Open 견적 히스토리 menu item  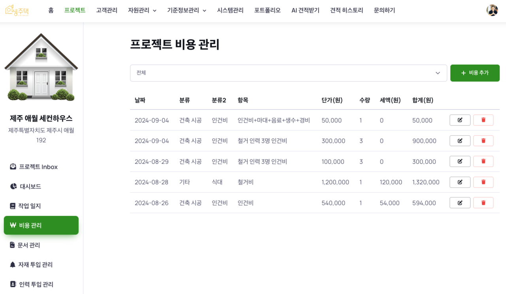click(346, 11)
